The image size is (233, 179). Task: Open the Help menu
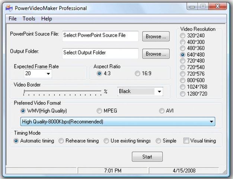tap(47, 19)
